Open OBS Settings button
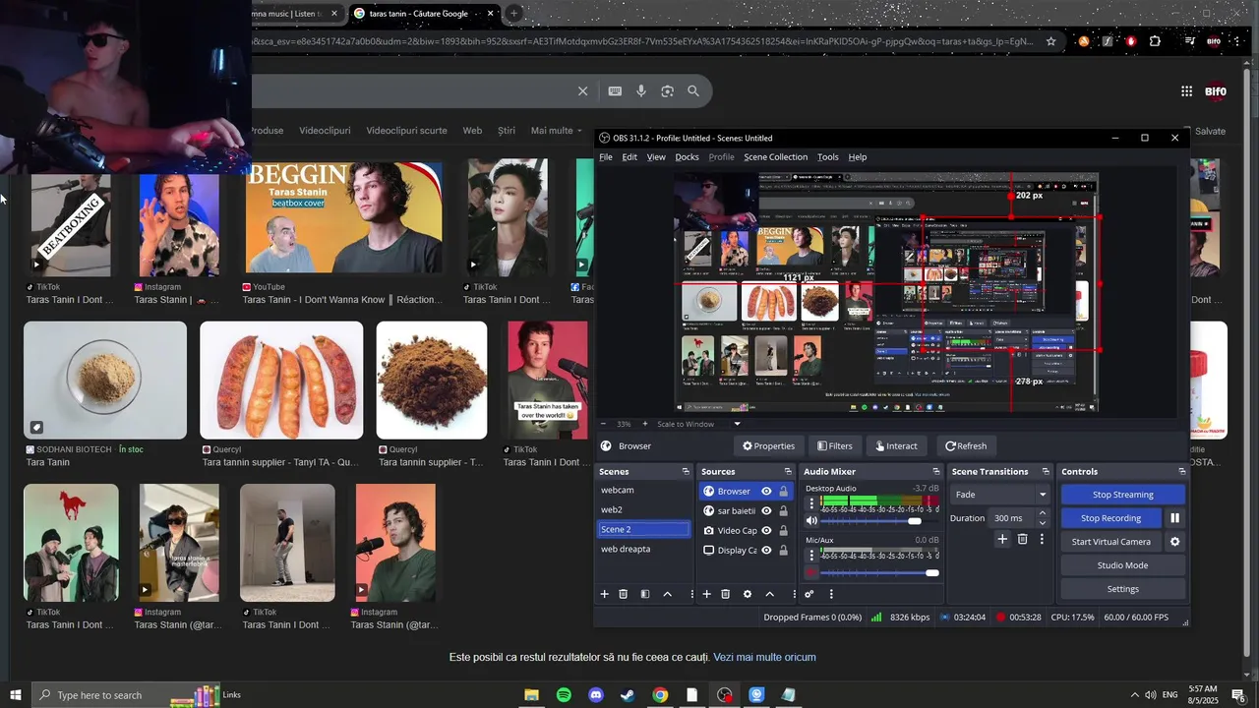The width and height of the screenshot is (1259, 708). coord(1122,589)
